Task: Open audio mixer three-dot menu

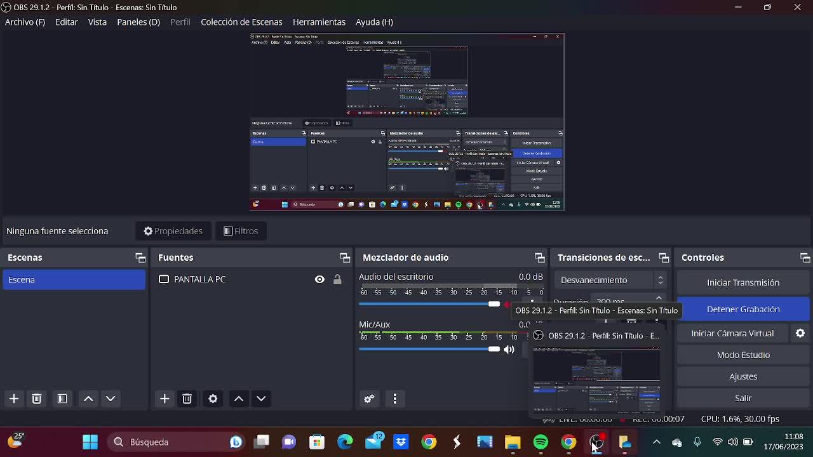Action: click(395, 399)
